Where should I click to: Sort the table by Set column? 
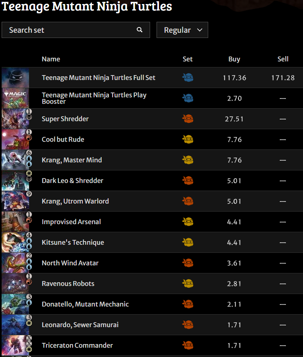[188, 59]
